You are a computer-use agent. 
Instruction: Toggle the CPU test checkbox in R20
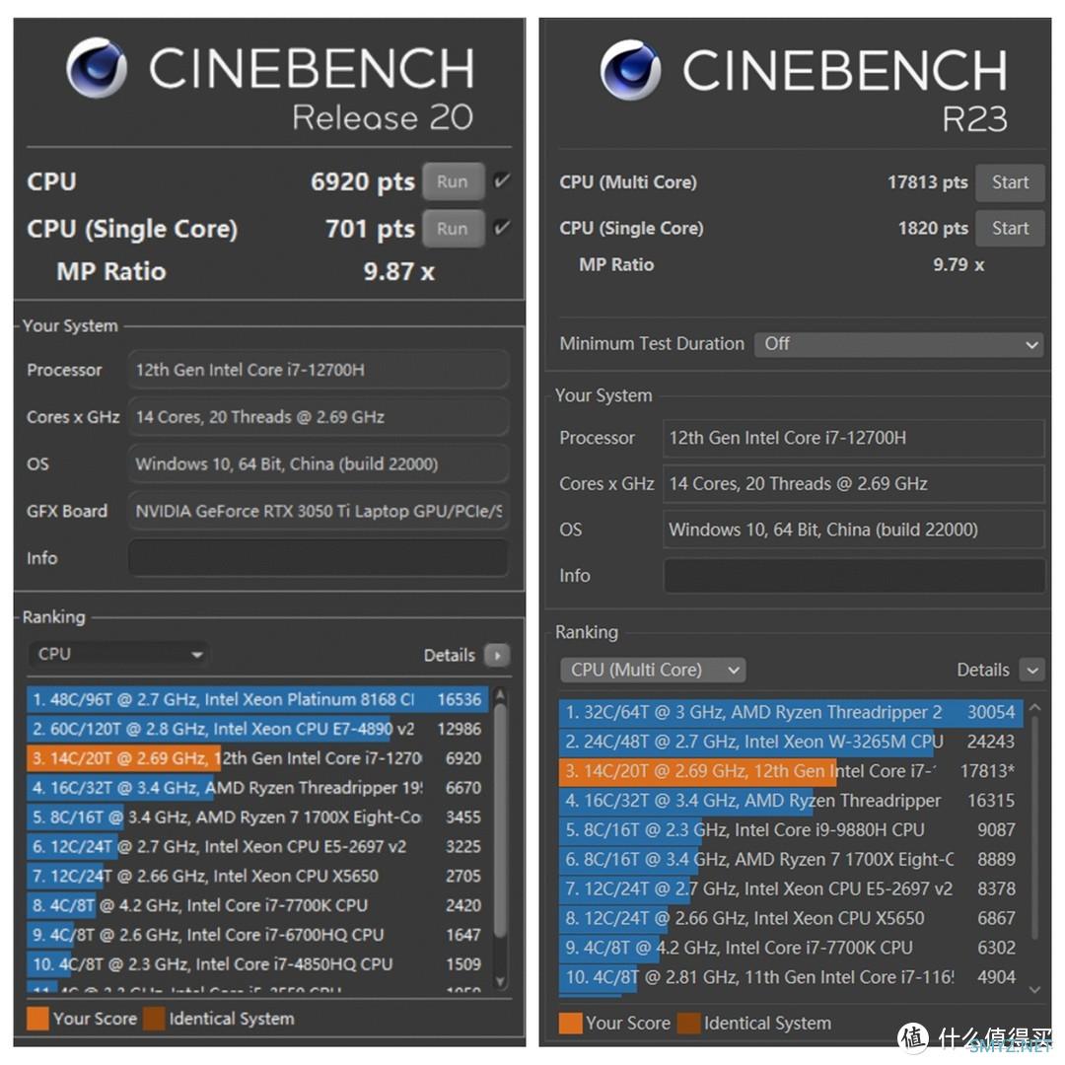click(502, 180)
